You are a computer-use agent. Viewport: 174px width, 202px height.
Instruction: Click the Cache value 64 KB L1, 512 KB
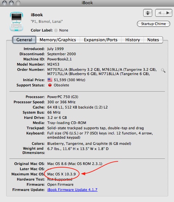(x=78, y=107)
